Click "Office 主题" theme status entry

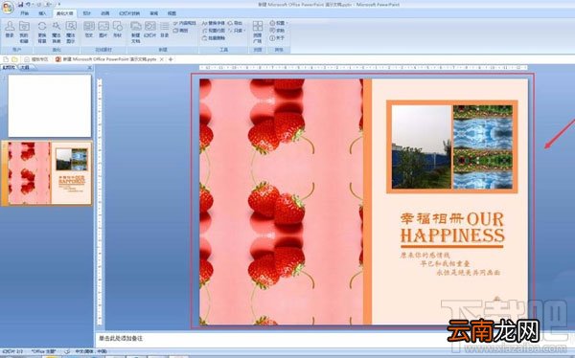(43, 351)
